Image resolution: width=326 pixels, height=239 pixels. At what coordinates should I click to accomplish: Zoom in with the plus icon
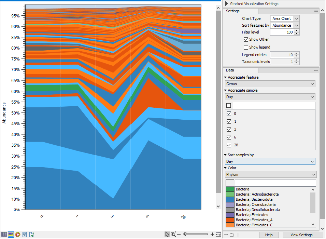coord(212,234)
